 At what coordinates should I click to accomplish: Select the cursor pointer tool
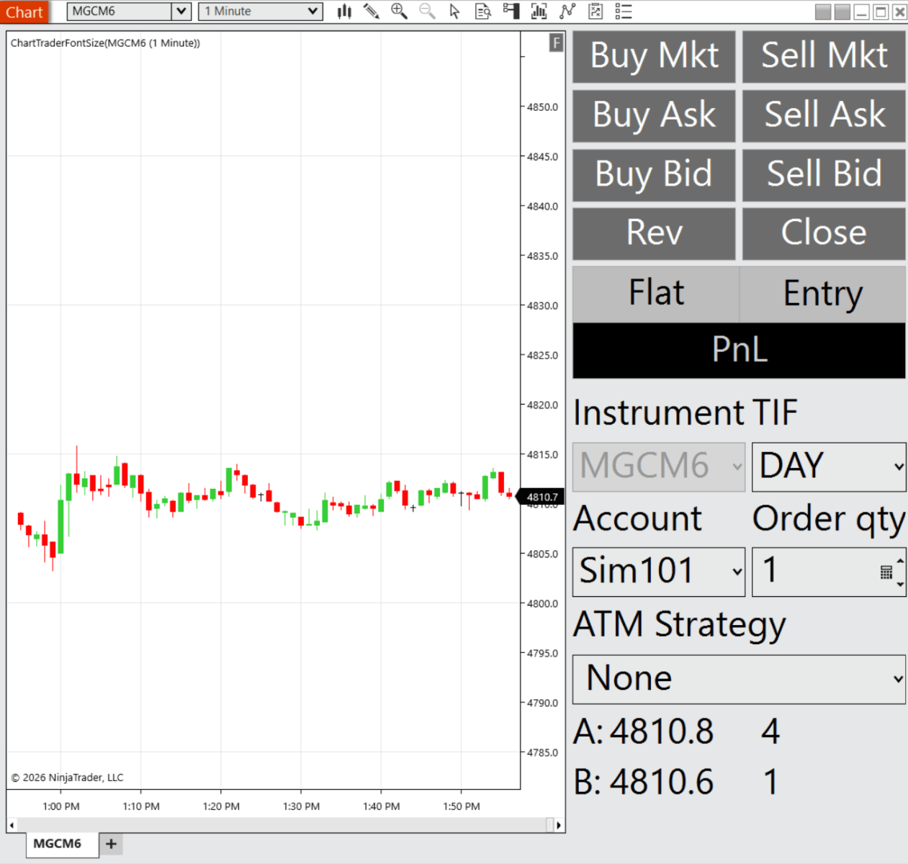pyautogui.click(x=454, y=12)
